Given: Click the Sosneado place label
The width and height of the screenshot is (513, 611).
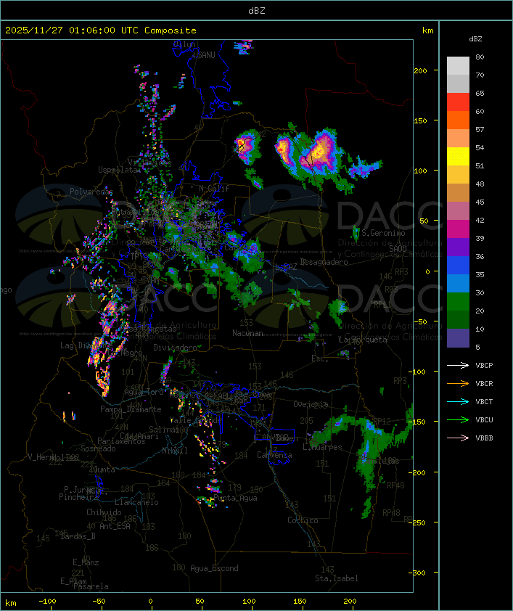Looking at the screenshot, I should 98,448.
